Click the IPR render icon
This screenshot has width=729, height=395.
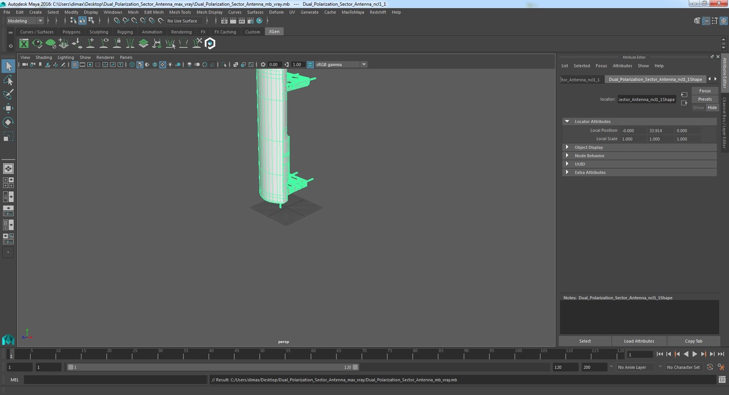coord(241,21)
